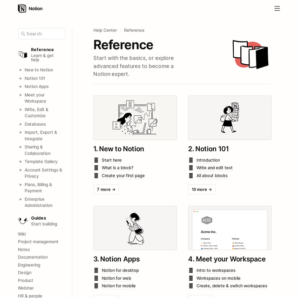Click page icon beside All about blocks
The height and width of the screenshot is (298, 298).
click(191, 176)
